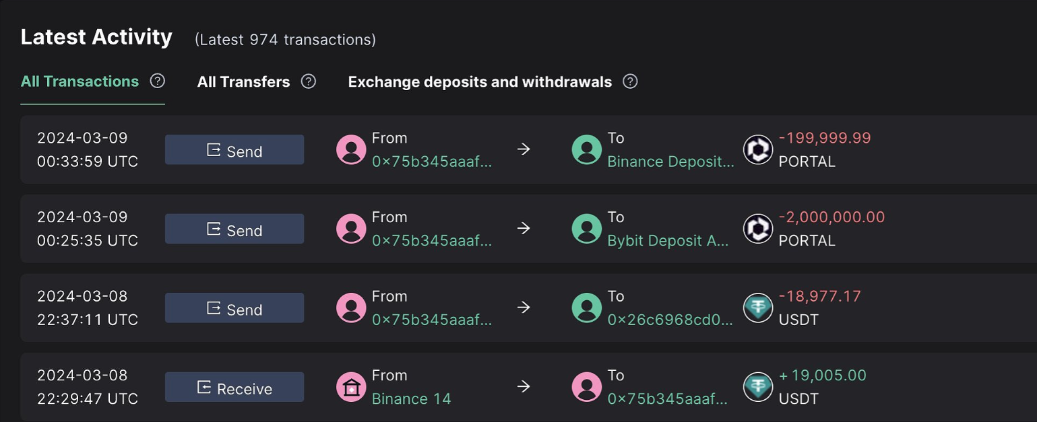Screen dimensions: 1037x422
Task: Click Send button on 22:37:11 UTC transaction
Action: click(x=234, y=308)
